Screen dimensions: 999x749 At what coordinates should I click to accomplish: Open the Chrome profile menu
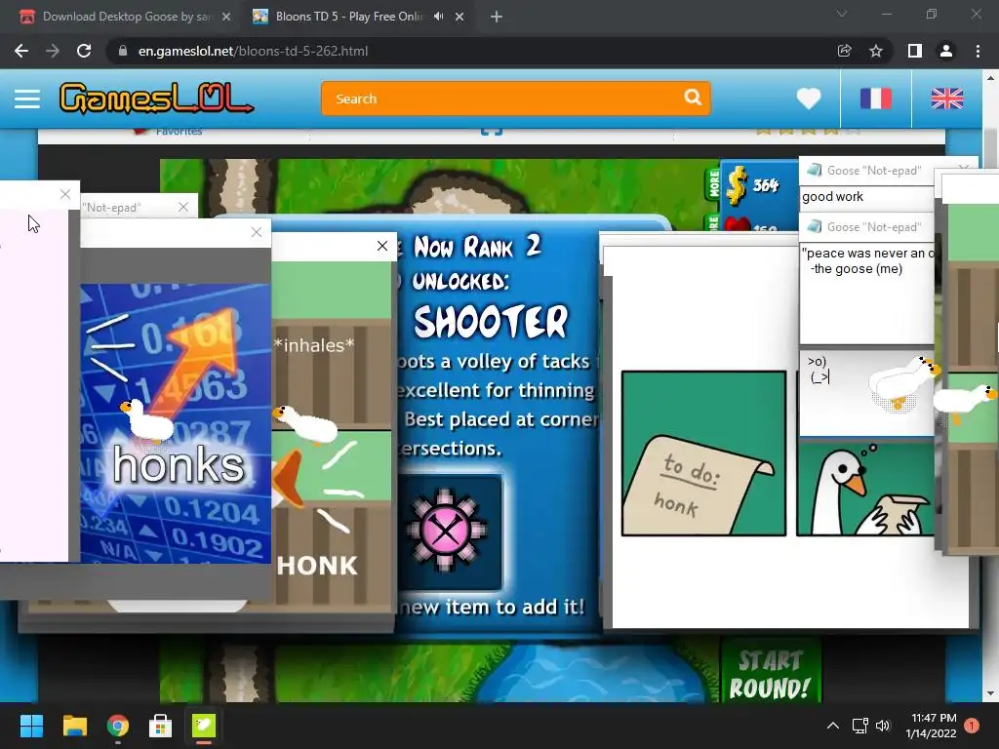click(x=946, y=51)
